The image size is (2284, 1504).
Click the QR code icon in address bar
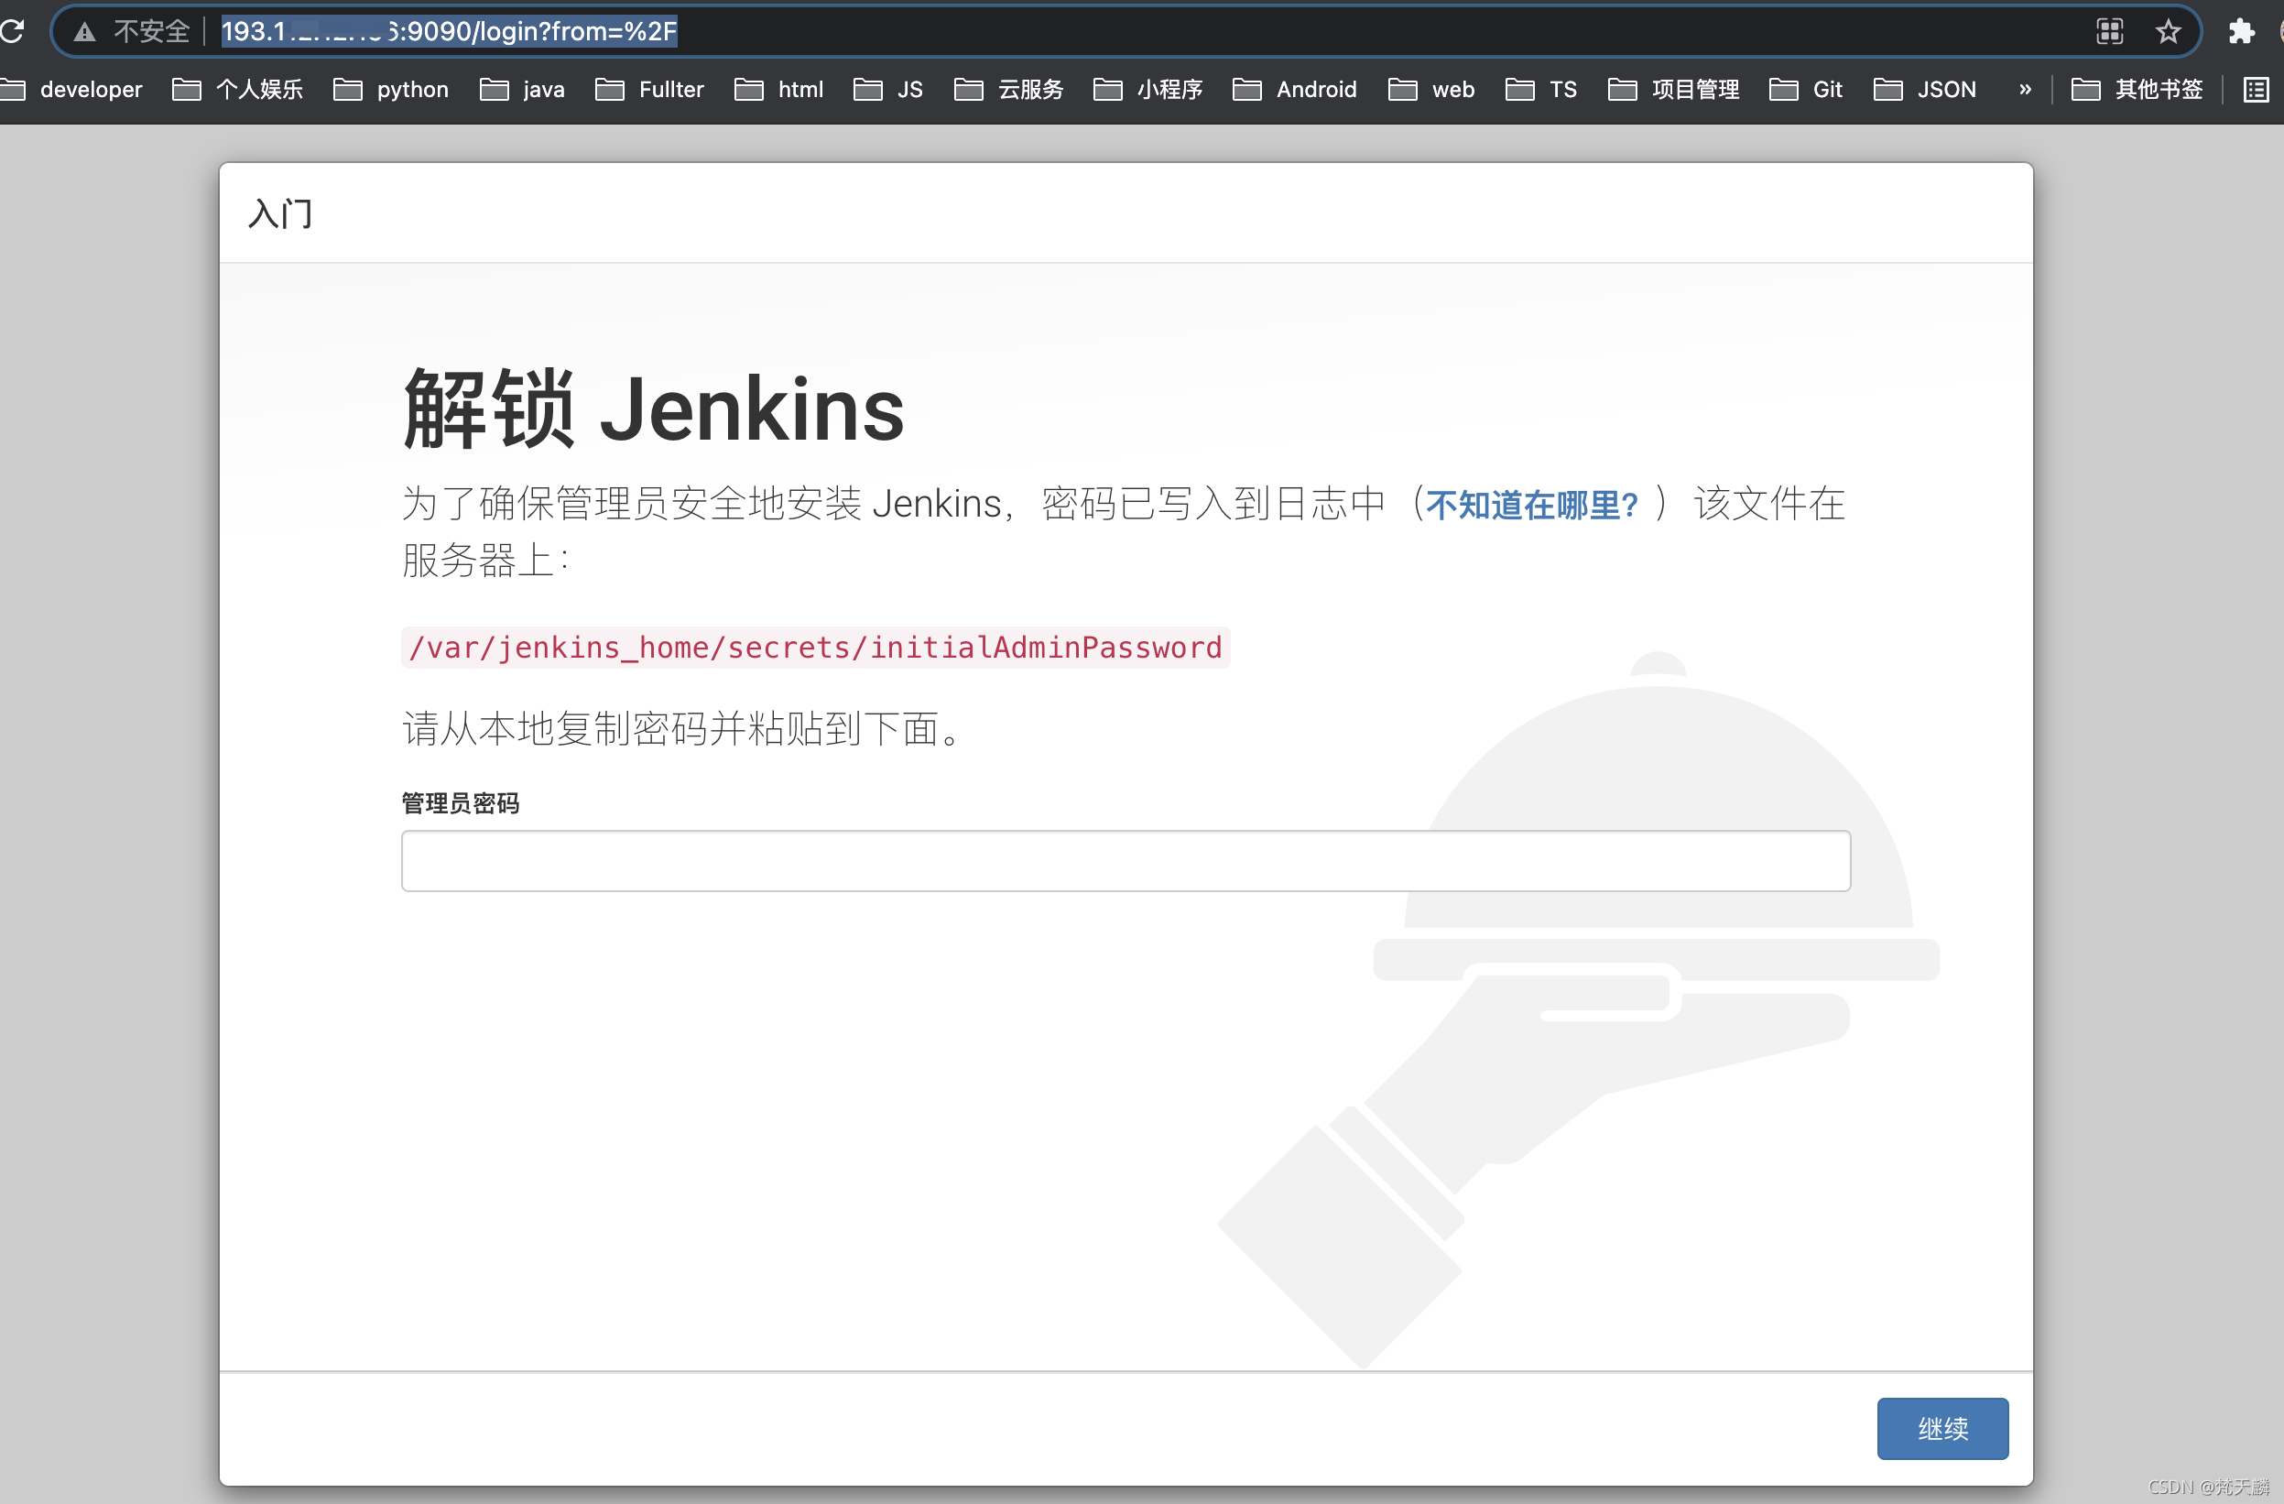click(x=2108, y=32)
